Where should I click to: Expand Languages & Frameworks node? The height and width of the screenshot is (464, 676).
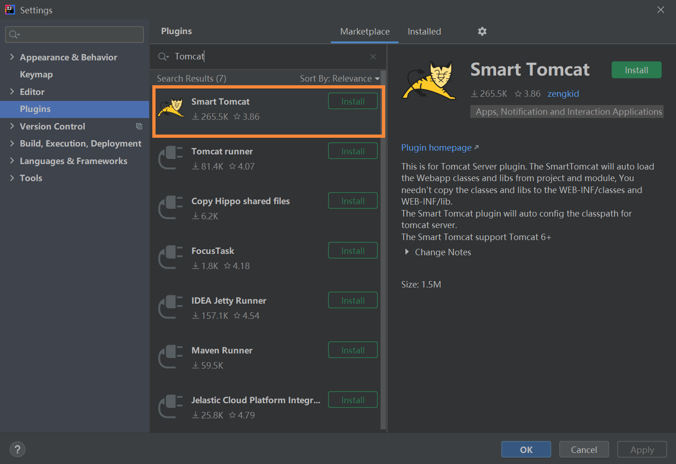[x=12, y=161]
